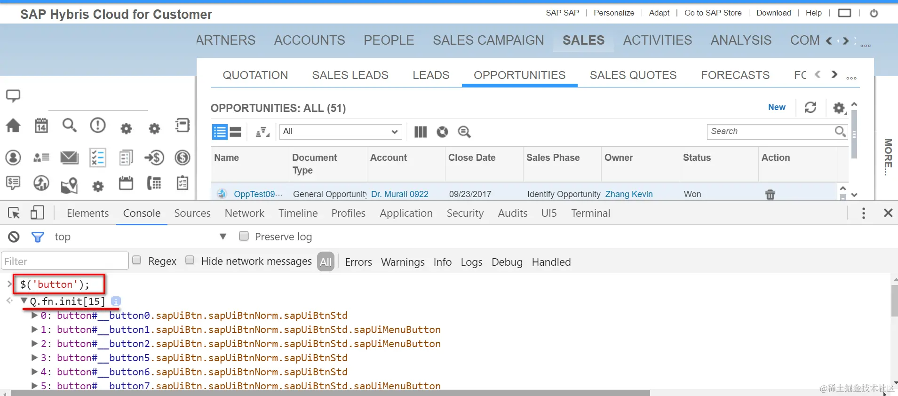The width and height of the screenshot is (898, 396).
Task: Click the globe map view icon
Action: pyautogui.click(x=442, y=132)
